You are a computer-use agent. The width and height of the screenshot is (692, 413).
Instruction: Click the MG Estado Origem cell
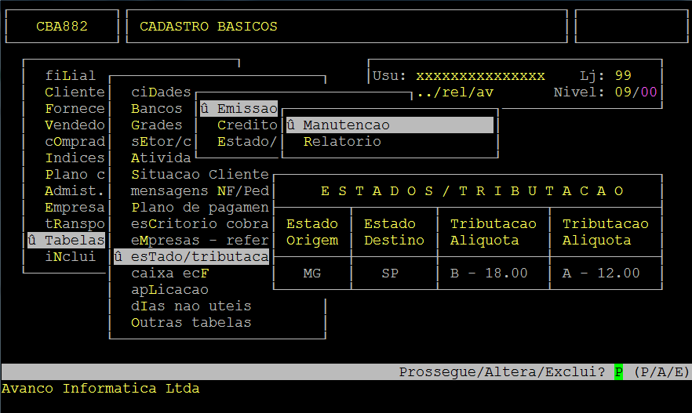[x=311, y=274]
